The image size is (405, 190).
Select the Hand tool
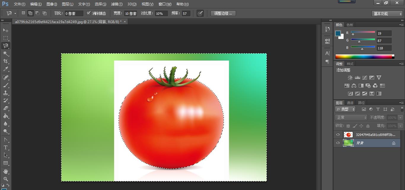[x=6, y=171]
